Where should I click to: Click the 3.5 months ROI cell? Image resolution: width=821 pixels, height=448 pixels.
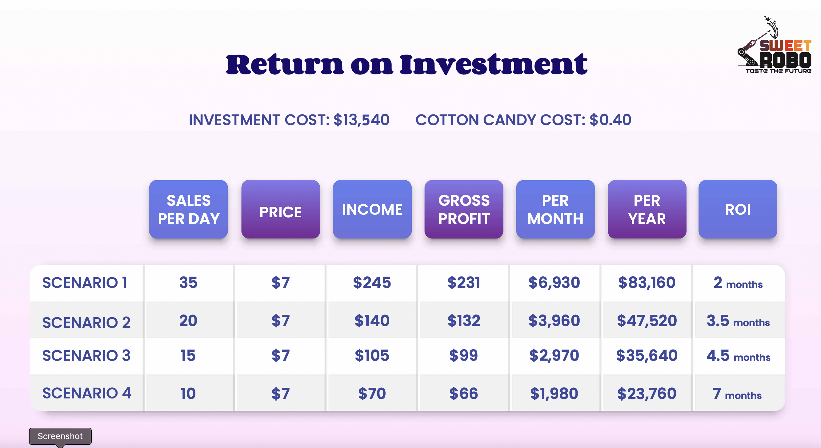coord(738,321)
